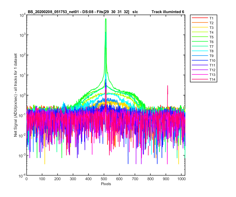Click y-axis tick label 10^0
Image resolution: width=236 pixels, height=197 pixels.
23,96
